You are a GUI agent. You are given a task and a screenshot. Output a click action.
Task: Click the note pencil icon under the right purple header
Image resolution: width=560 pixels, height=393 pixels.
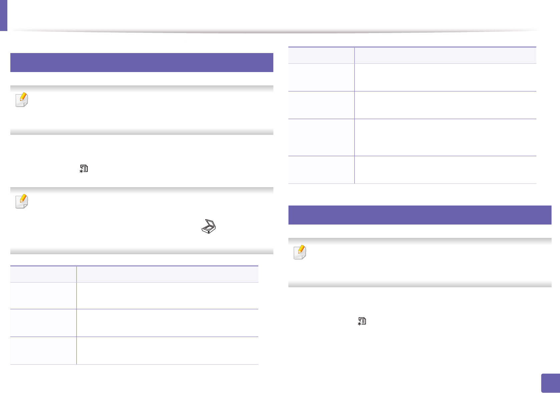coord(300,252)
